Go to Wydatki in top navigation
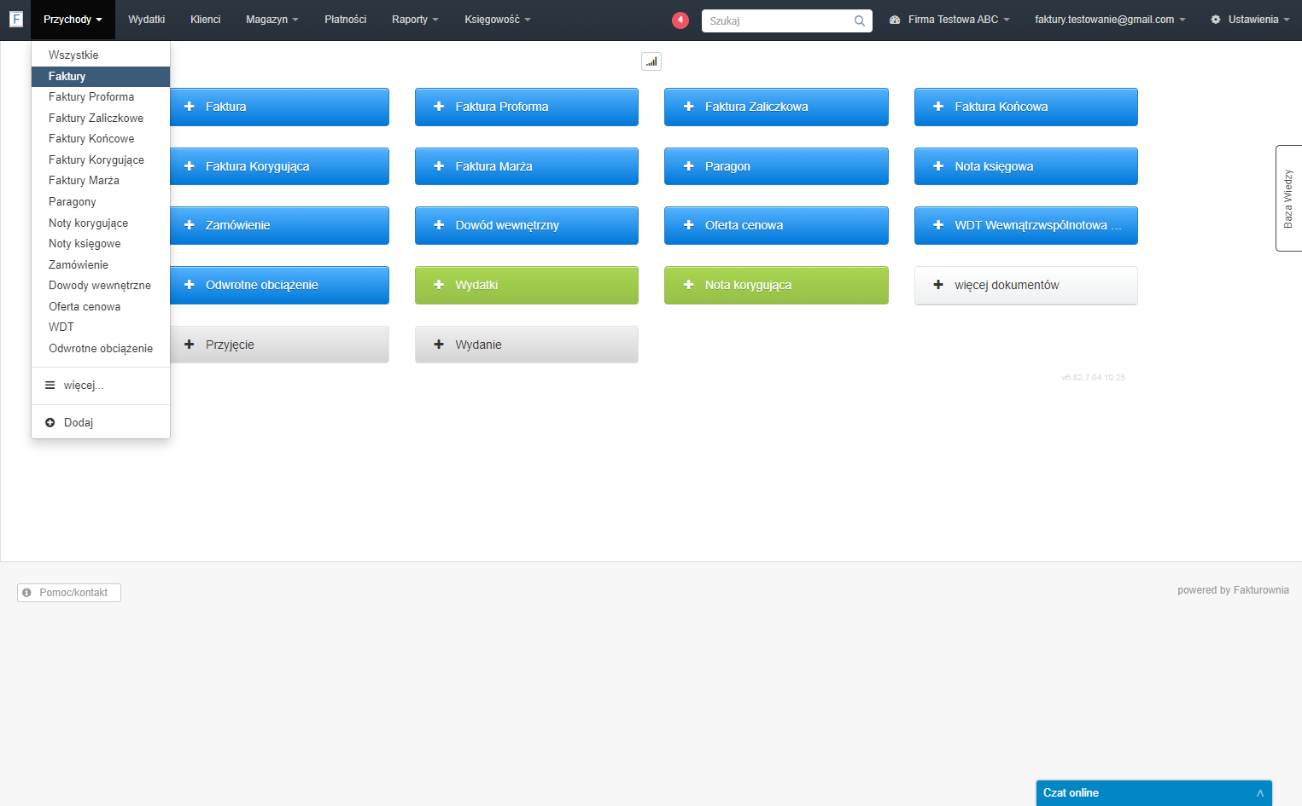 (147, 20)
